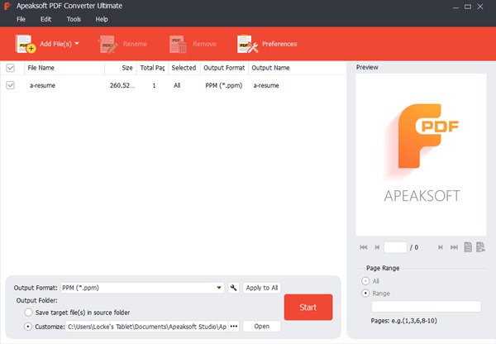The height and width of the screenshot is (344, 496).
Task: Click the Add File(s) PDF icon
Action: click(26, 44)
